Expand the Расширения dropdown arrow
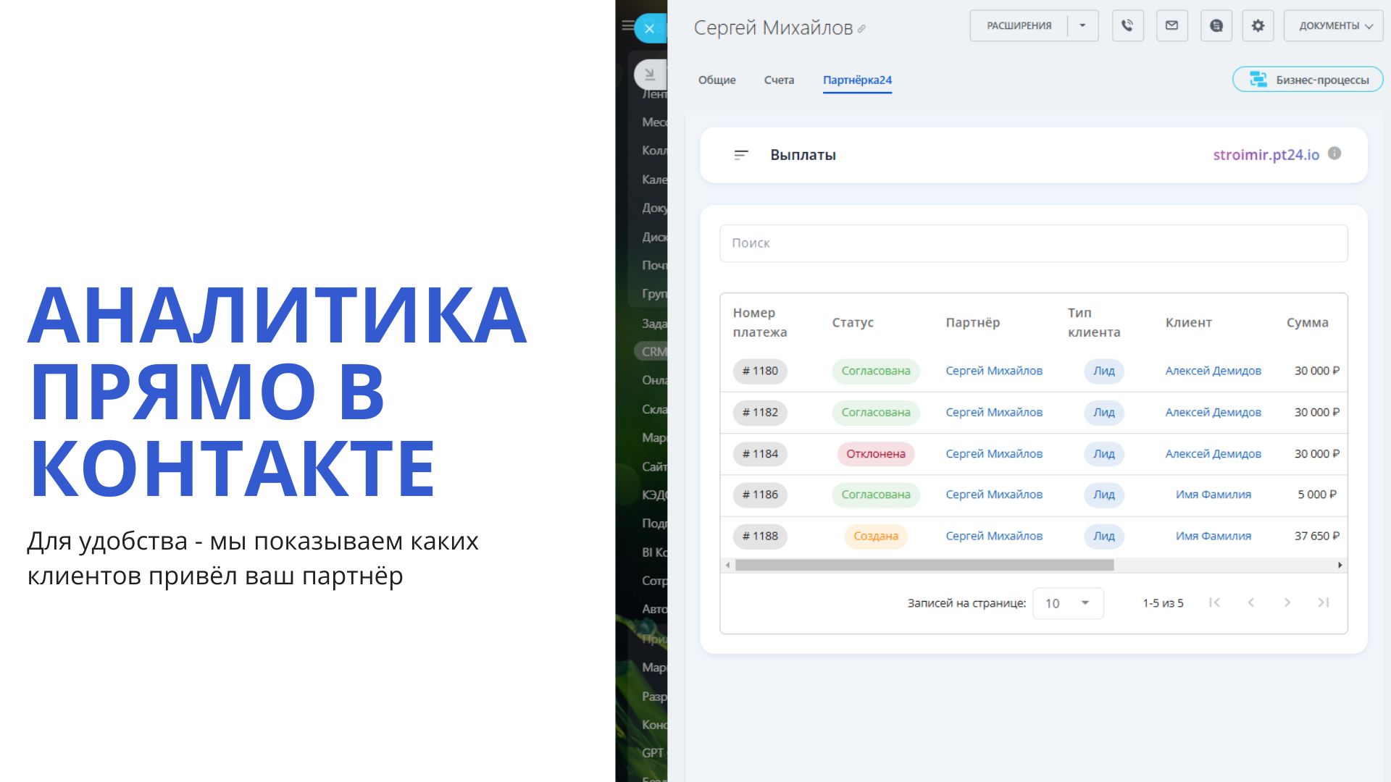The image size is (1391, 782). click(x=1082, y=26)
